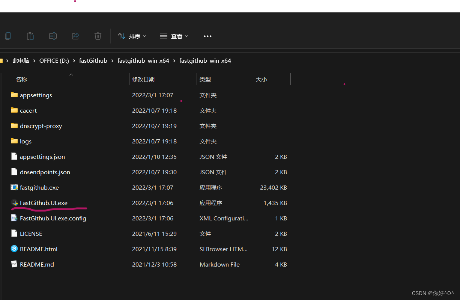
Task: Expand chevron after OFFICE (D:) in breadcrumb
Action: [x=74, y=60]
